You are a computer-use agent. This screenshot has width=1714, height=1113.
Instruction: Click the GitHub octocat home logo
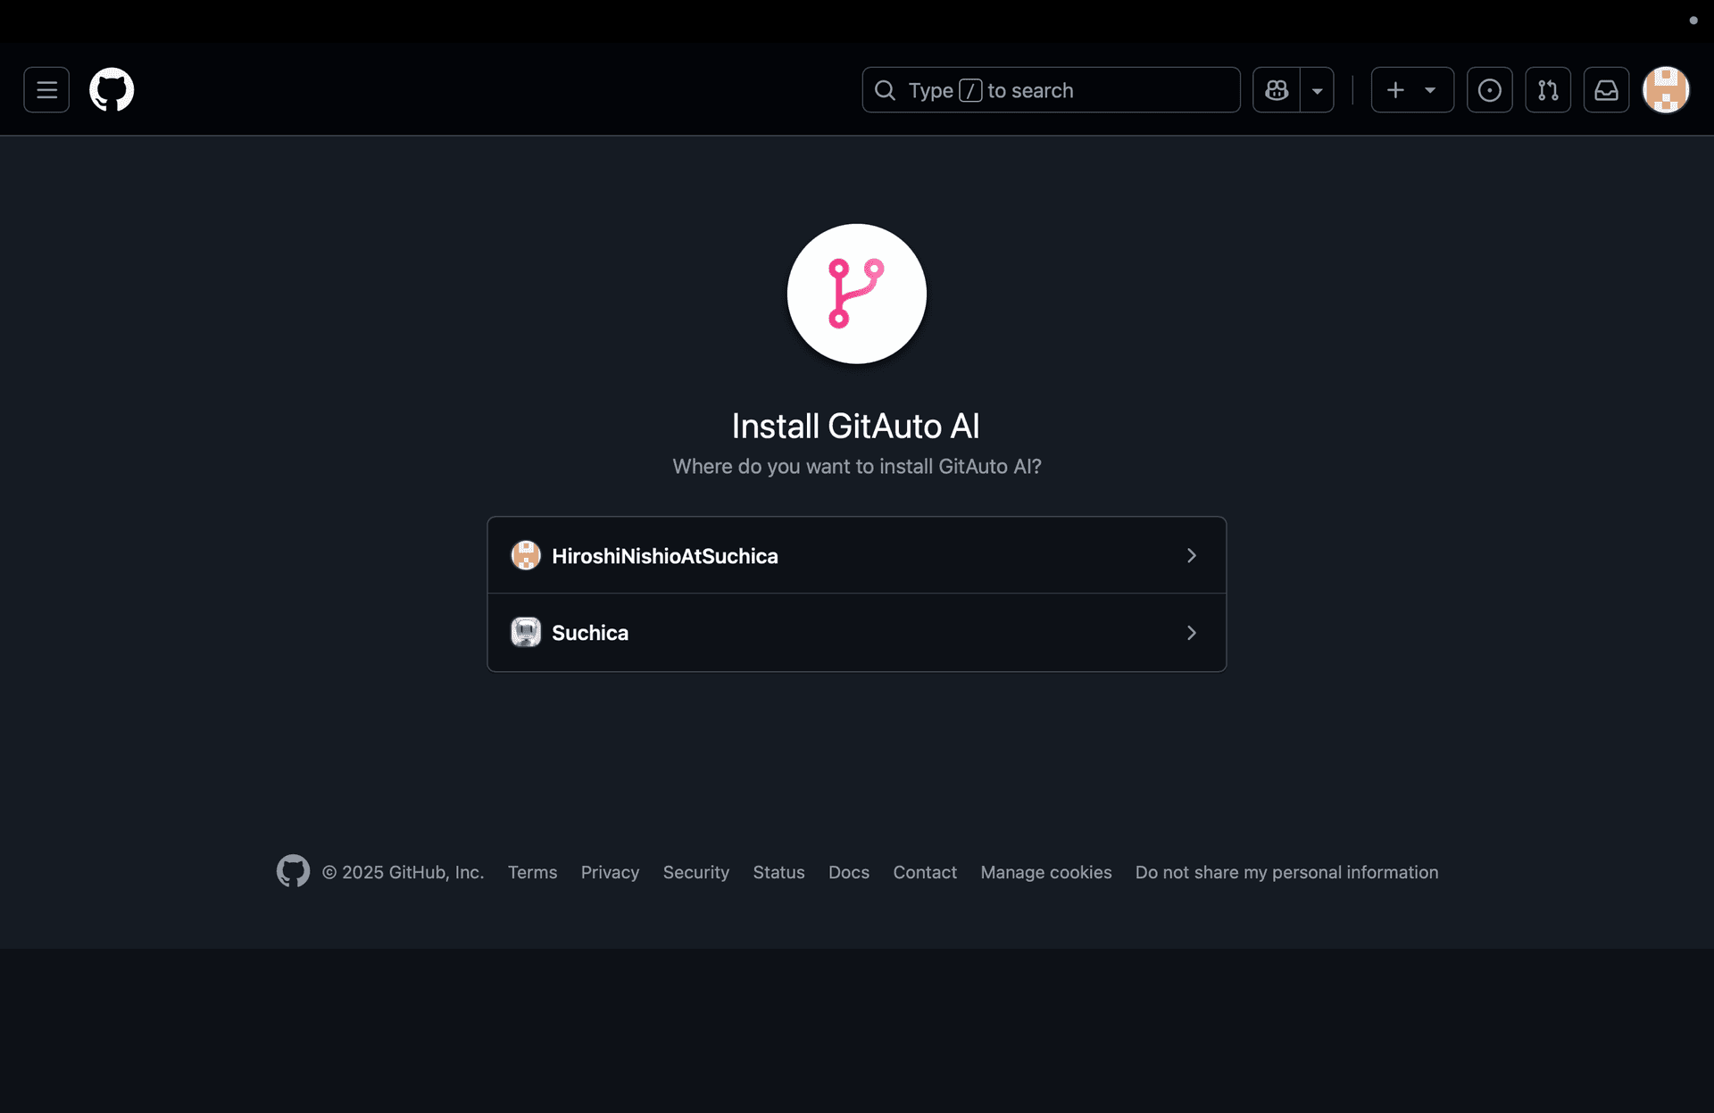[111, 89]
